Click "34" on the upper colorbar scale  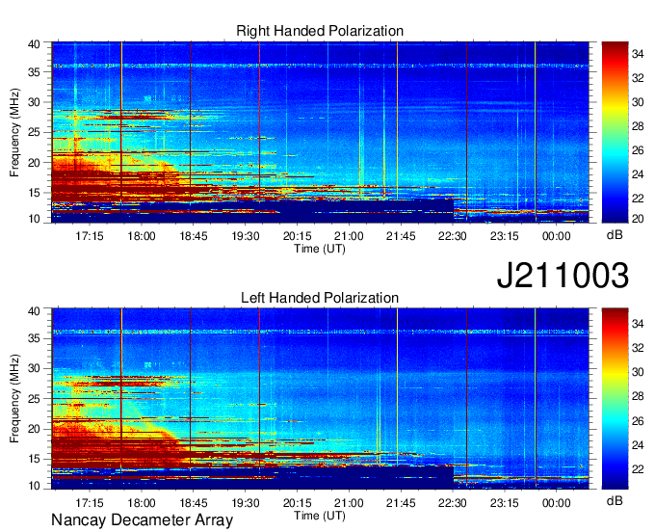point(638,54)
